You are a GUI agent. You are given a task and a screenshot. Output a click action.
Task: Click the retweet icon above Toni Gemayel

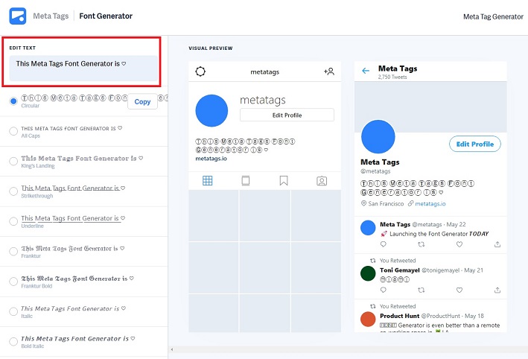(373, 261)
